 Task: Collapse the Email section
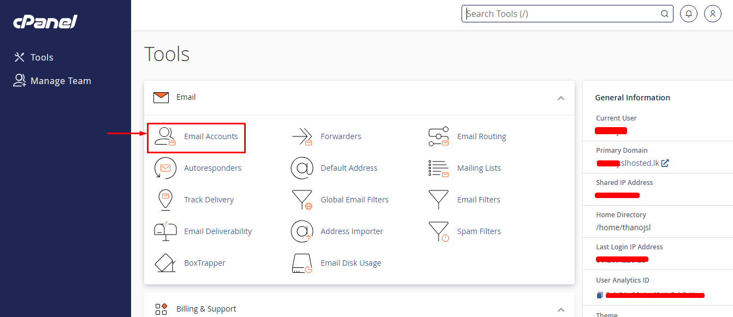coord(561,98)
